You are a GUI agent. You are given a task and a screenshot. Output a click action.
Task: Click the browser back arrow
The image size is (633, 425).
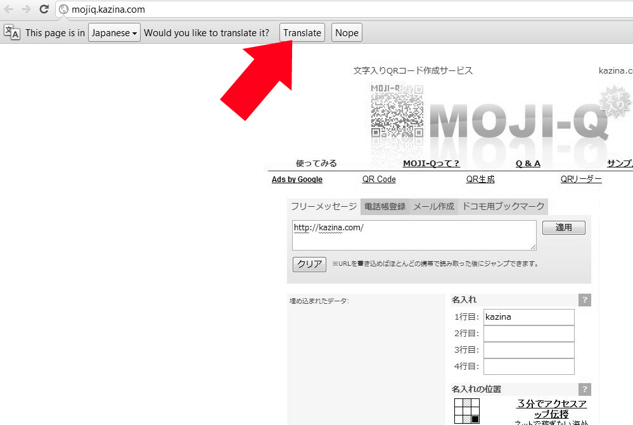point(9,10)
